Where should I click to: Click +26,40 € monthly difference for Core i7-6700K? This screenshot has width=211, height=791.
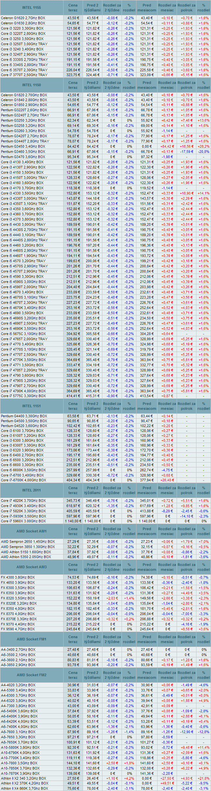tap(167, 480)
